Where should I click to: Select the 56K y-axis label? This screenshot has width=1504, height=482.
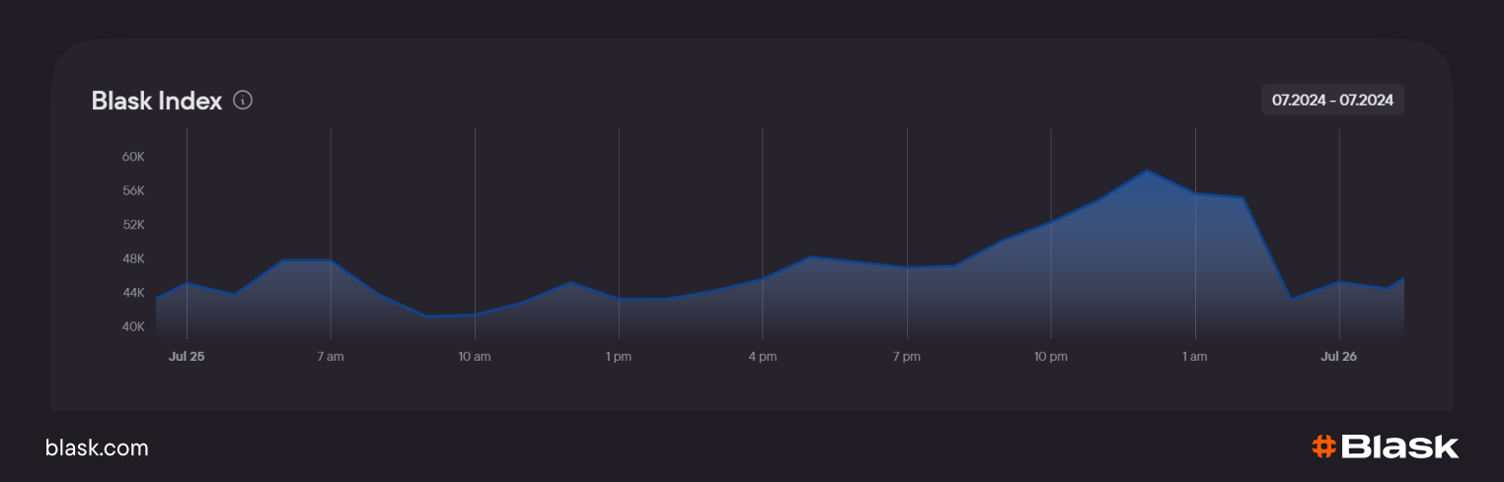point(134,190)
